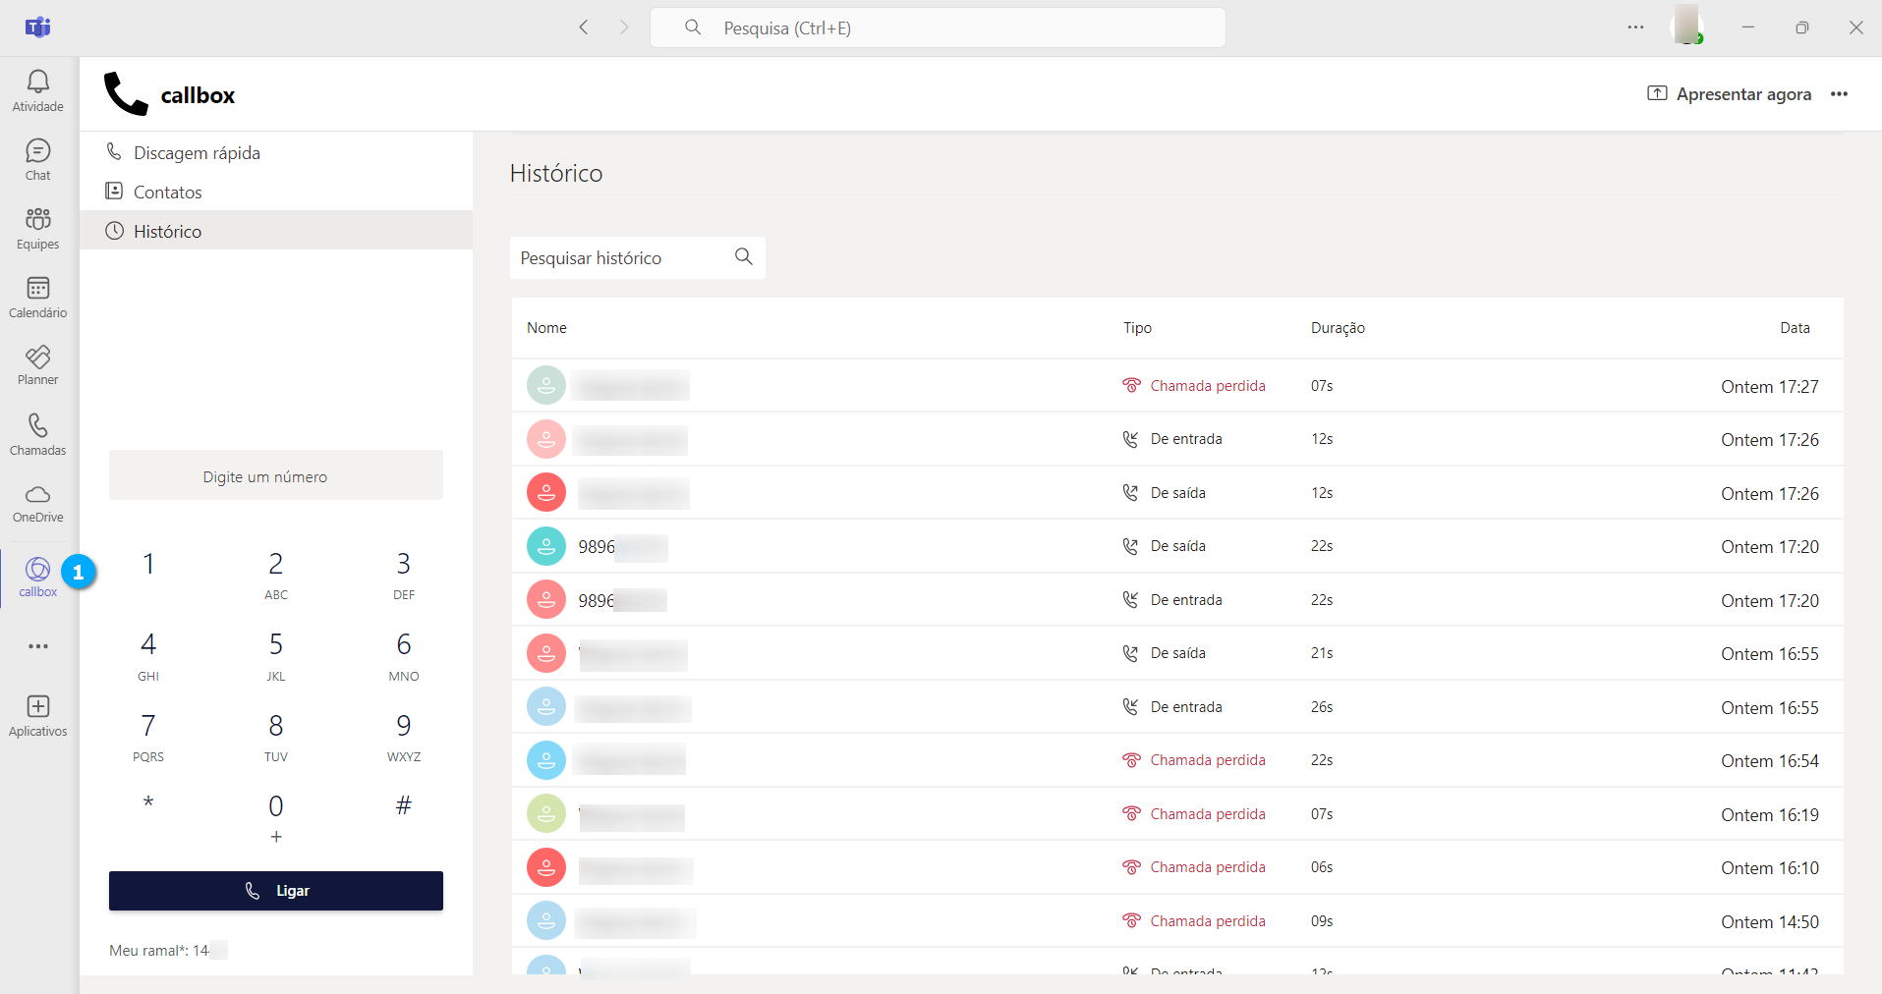
Task: Open the Atividade notifications bell
Action: pyautogui.click(x=37, y=90)
